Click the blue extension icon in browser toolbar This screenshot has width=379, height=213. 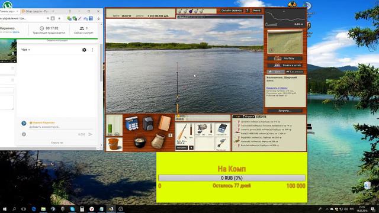(x=91, y=18)
